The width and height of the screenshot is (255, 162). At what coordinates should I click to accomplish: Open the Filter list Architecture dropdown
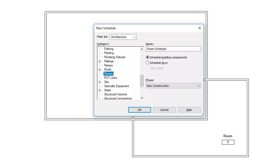[123, 37]
